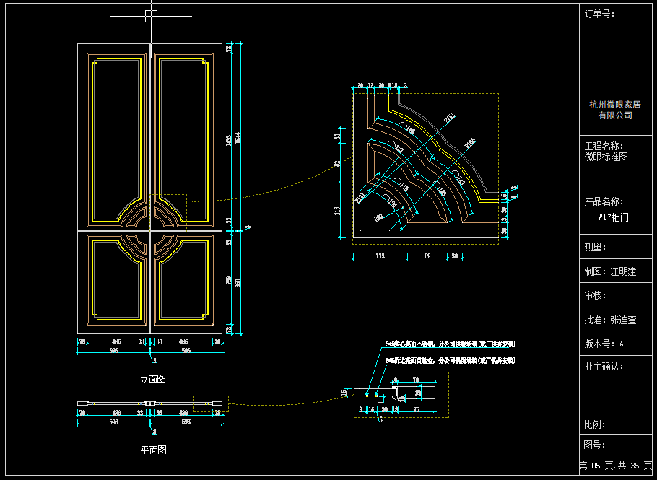Image resolution: width=657 pixels, height=480 pixels.
Task: Select the 微眼标准图 project name text
Action: pyautogui.click(x=606, y=156)
